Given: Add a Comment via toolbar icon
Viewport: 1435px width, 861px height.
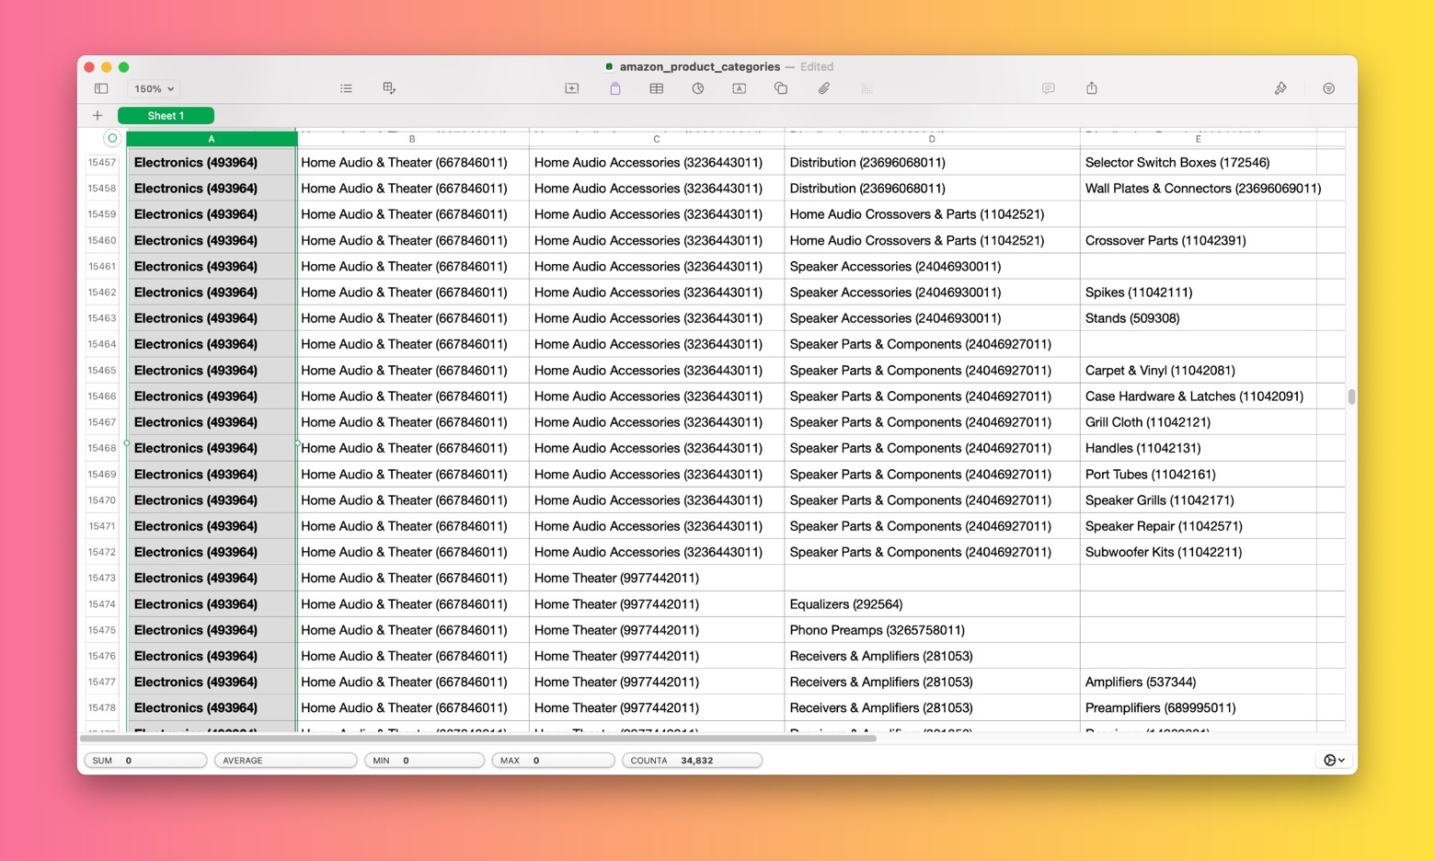Looking at the screenshot, I should point(1049,88).
